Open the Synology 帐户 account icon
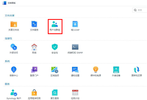The height and width of the screenshot is (100, 147). 14,93
